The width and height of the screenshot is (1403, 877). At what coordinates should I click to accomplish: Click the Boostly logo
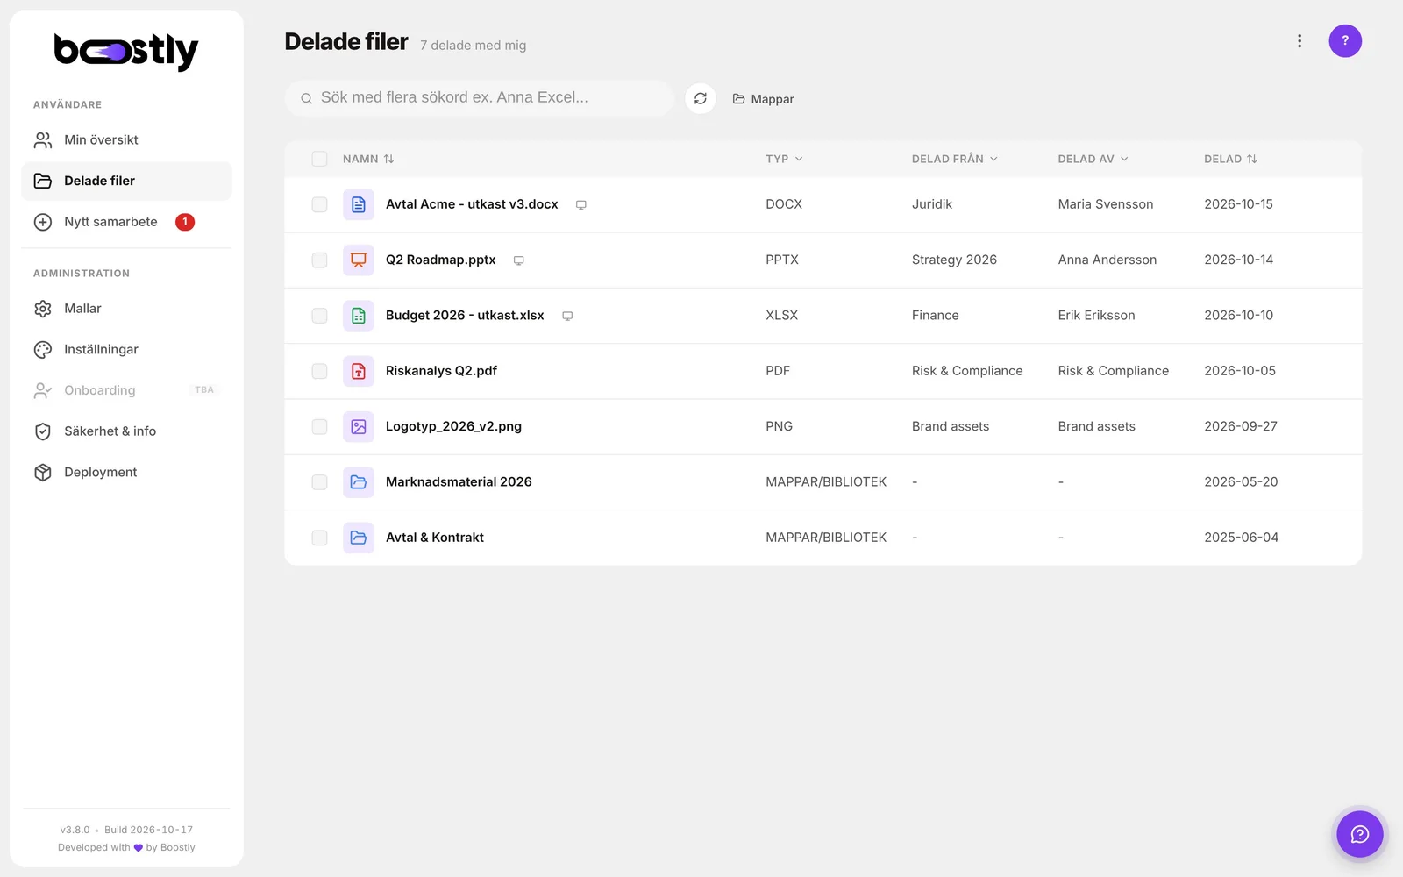[x=126, y=52]
